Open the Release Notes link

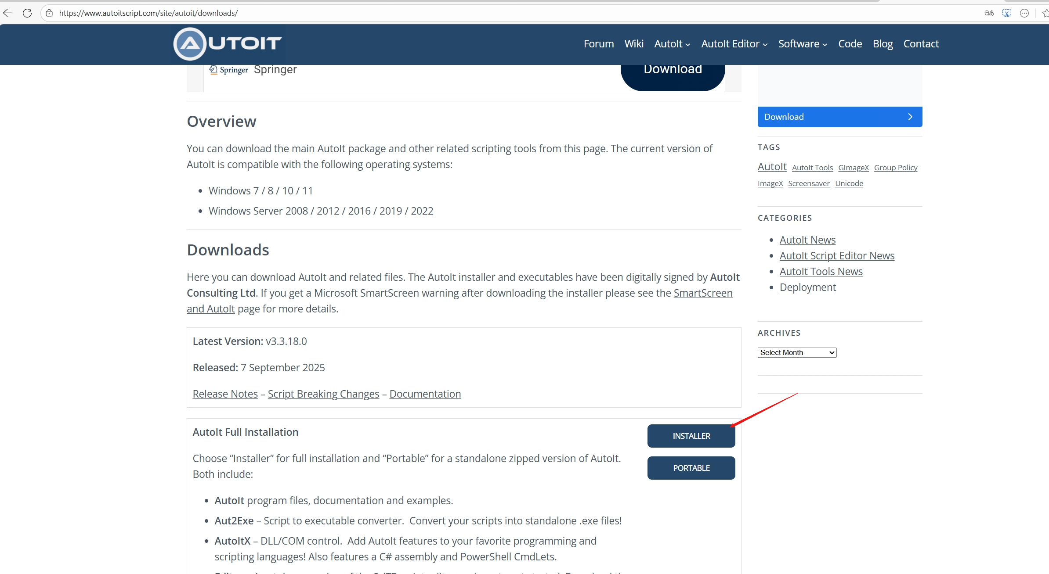pyautogui.click(x=224, y=394)
